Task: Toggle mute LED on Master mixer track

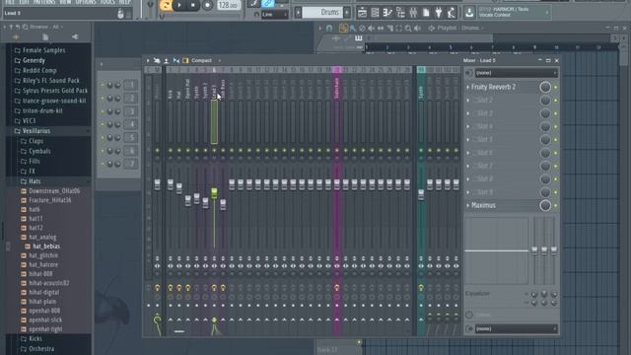Action: pyautogui.click(x=157, y=150)
